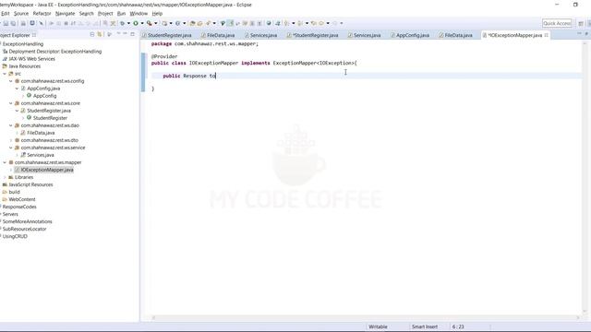Collapse com.shahnawaz.rest.ws.core package
591x332 pixels.
[x=11, y=103]
